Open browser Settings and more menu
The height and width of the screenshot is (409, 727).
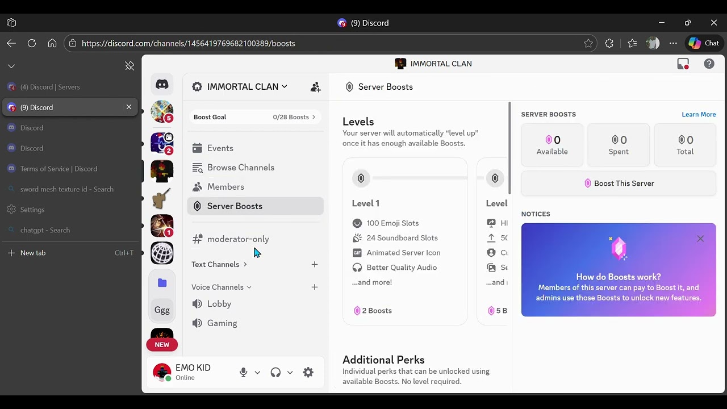pyautogui.click(x=673, y=43)
